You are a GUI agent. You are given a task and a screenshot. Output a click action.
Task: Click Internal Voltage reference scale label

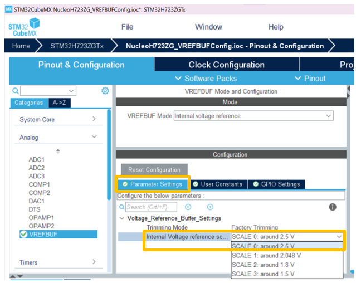pos(187,237)
